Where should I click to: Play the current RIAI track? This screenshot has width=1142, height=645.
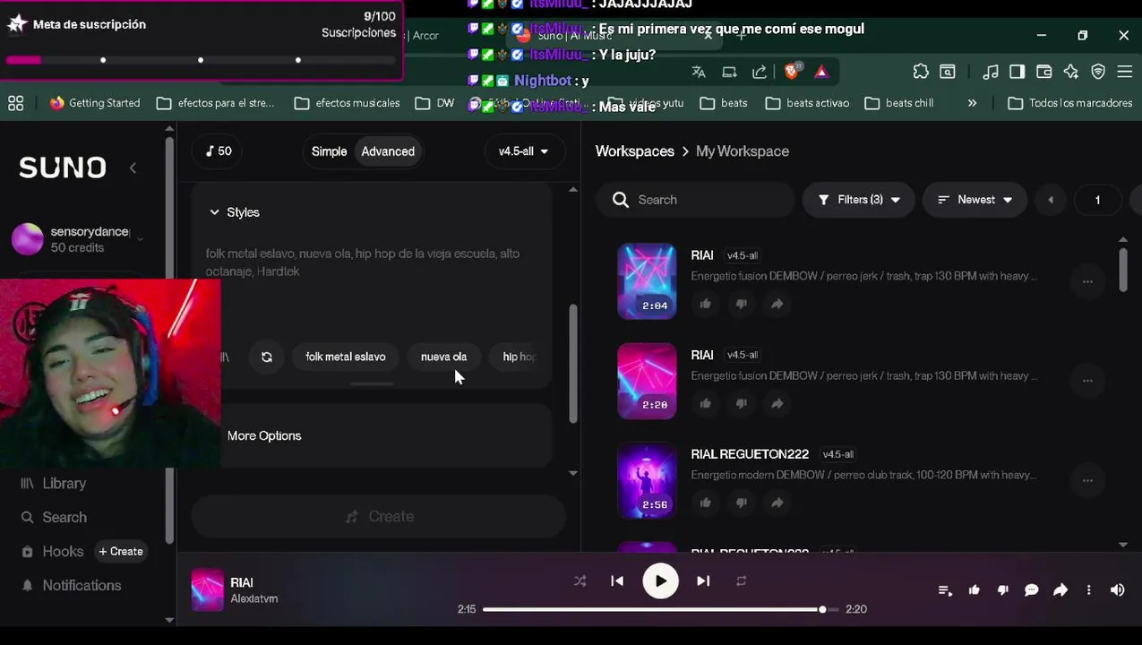tap(660, 581)
